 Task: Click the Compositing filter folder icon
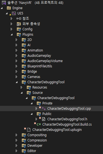coord(24,135)
